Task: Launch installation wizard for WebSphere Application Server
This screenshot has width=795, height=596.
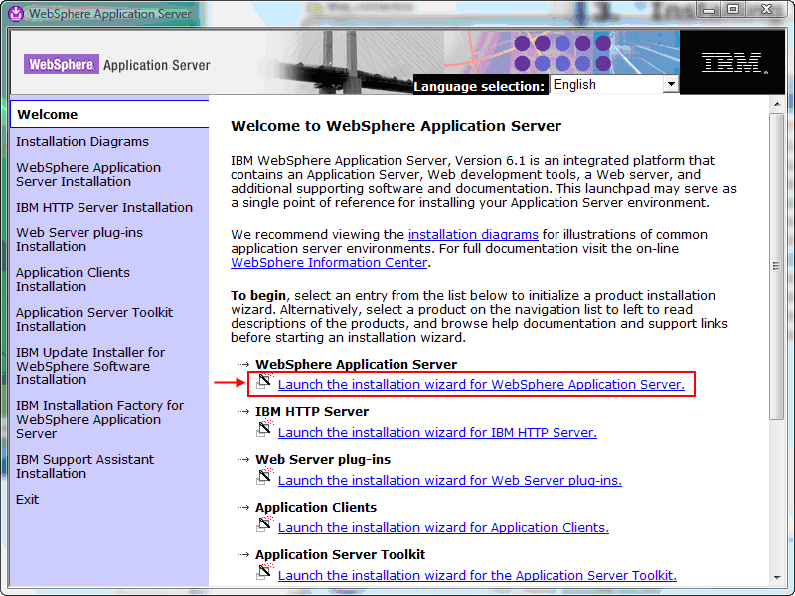Action: (x=481, y=385)
